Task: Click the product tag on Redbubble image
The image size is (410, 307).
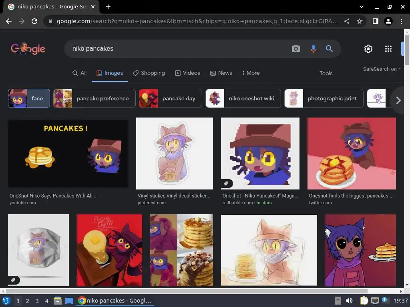Action: [x=226, y=183]
